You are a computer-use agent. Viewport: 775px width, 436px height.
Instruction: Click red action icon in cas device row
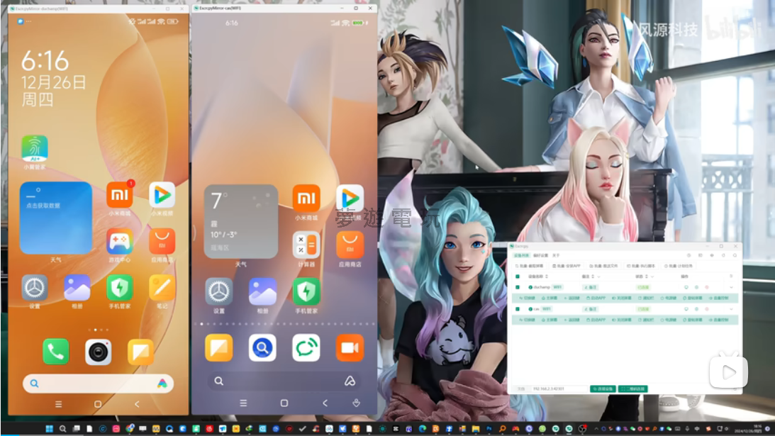pos(707,309)
